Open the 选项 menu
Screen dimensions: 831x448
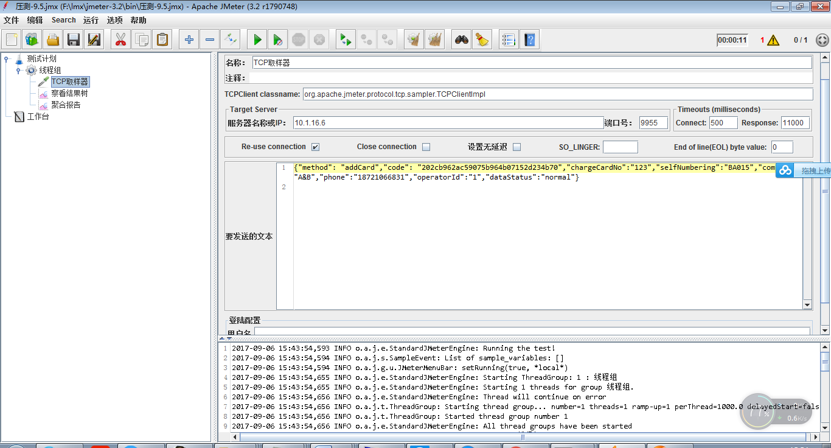tap(114, 20)
